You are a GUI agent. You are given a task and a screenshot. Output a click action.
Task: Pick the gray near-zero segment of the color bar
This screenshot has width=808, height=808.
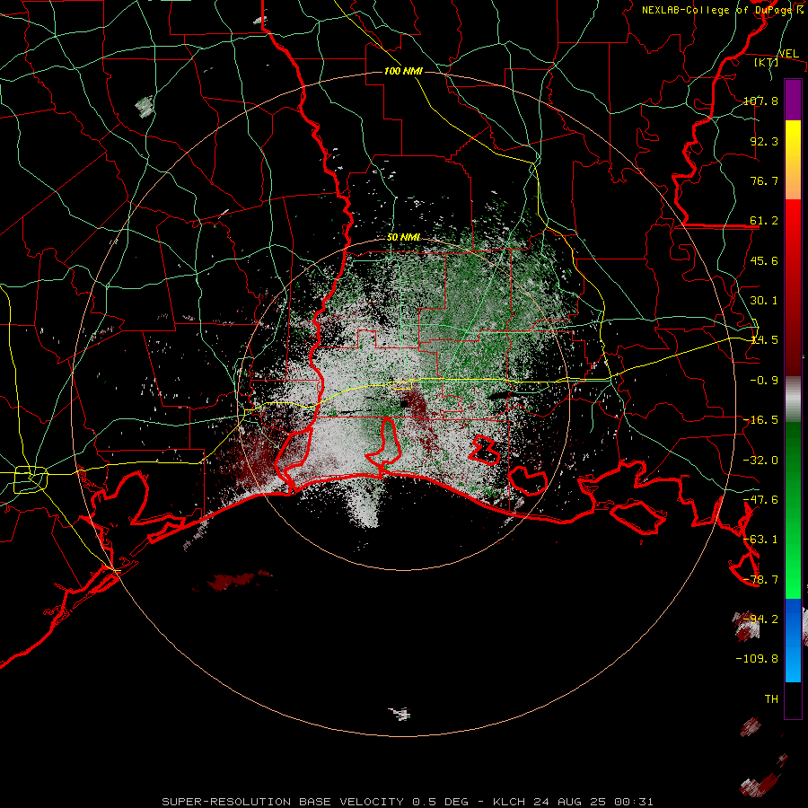click(793, 400)
